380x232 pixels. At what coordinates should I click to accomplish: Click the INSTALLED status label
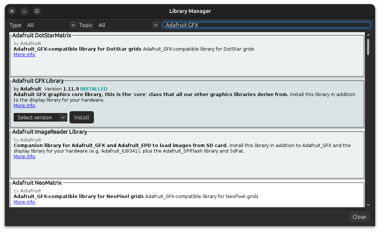tap(94, 89)
